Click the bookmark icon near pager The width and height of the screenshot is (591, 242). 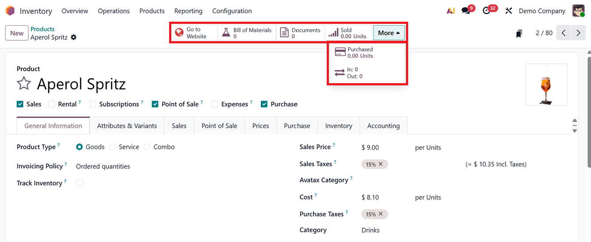point(519,33)
